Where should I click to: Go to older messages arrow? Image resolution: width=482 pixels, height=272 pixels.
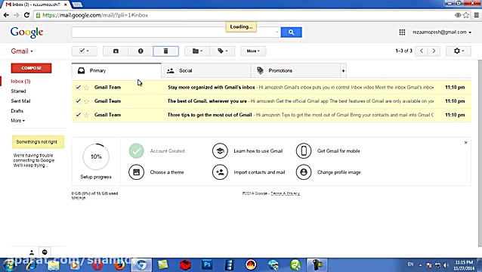(x=434, y=51)
